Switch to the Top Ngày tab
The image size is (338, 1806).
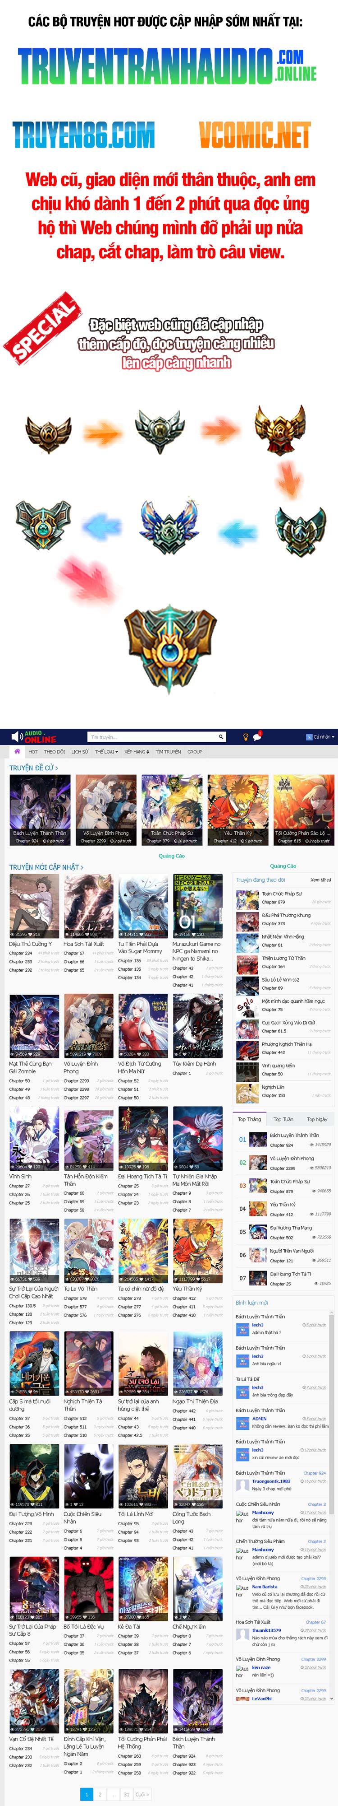coord(316,1119)
